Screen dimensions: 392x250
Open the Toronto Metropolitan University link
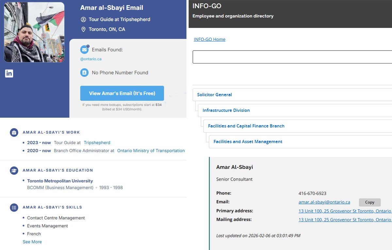(60, 181)
